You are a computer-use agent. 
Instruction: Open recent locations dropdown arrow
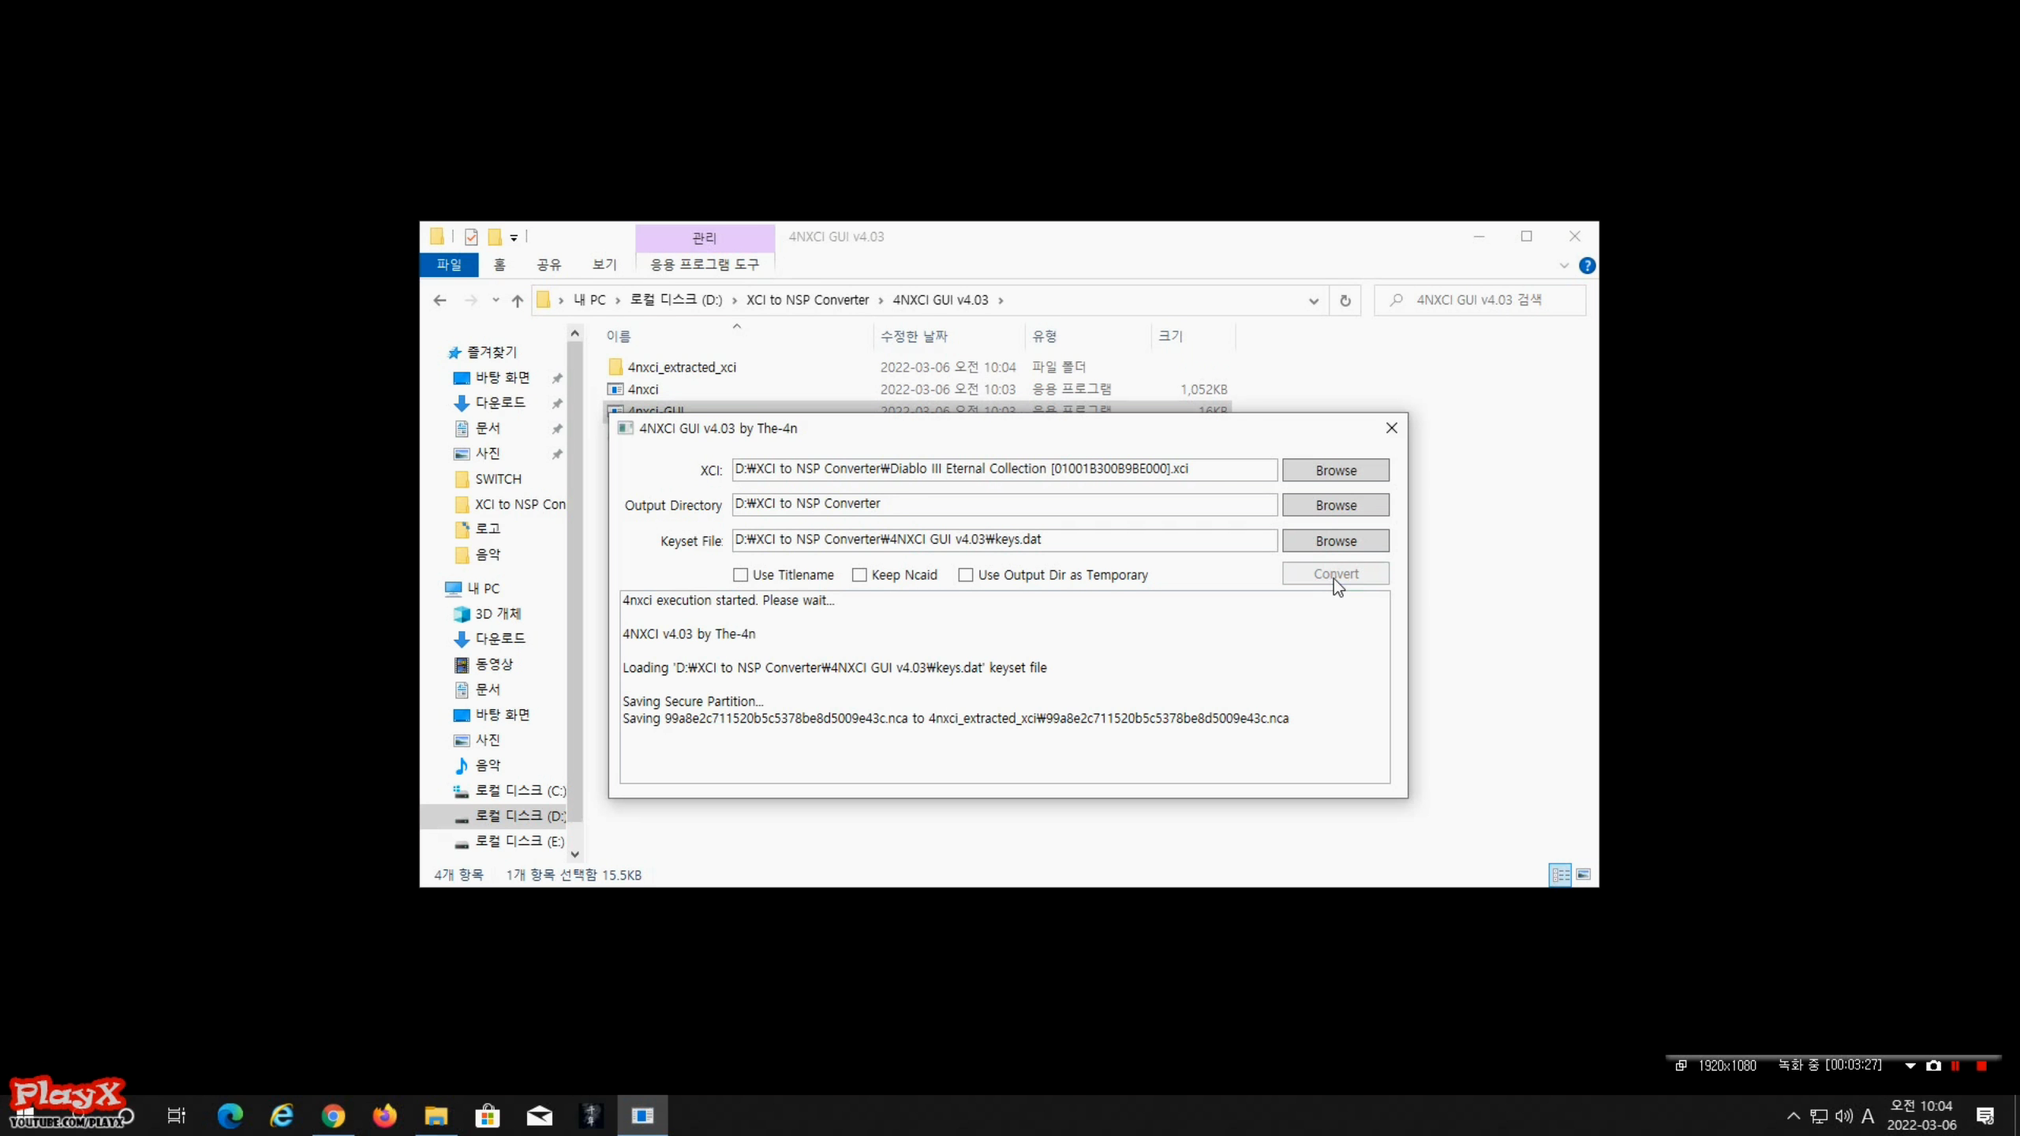496,301
